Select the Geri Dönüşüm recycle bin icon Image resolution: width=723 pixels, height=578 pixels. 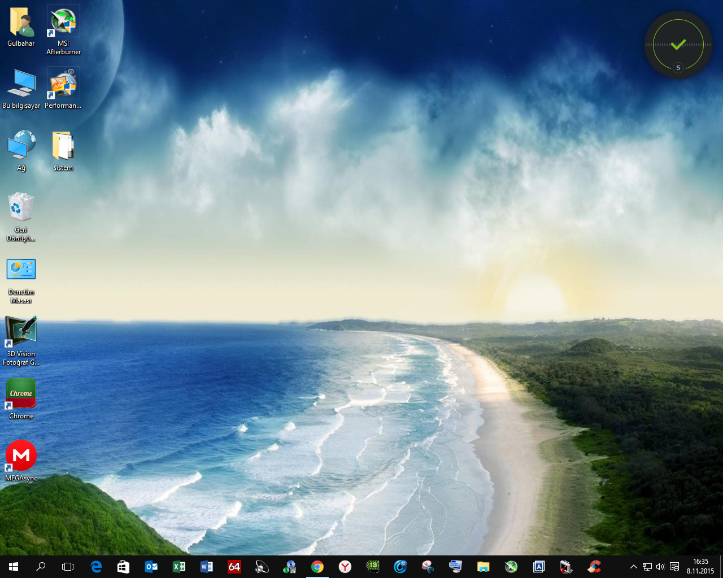(x=21, y=217)
